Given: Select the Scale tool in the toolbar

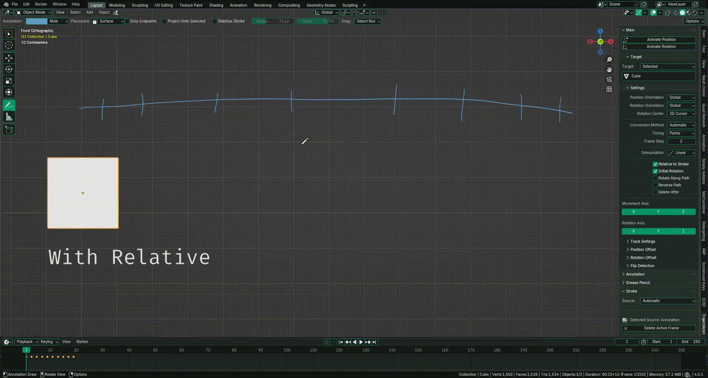Looking at the screenshot, I should 9,81.
